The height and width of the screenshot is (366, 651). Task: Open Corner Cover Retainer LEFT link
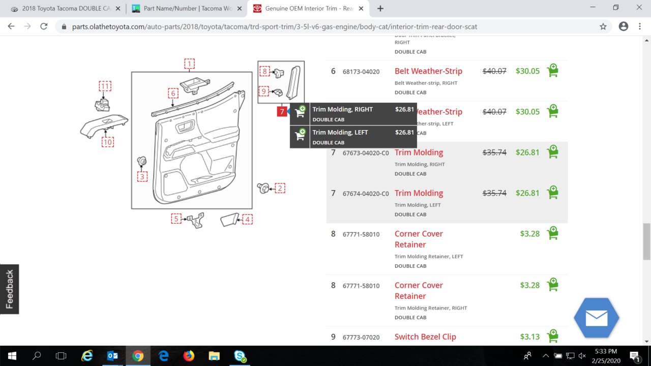point(419,239)
